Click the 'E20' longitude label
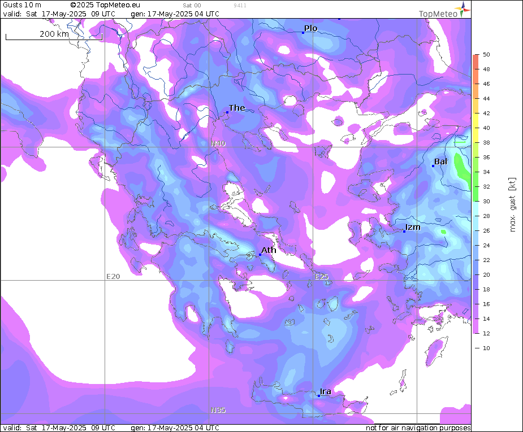523x432 pixels. 113,277
